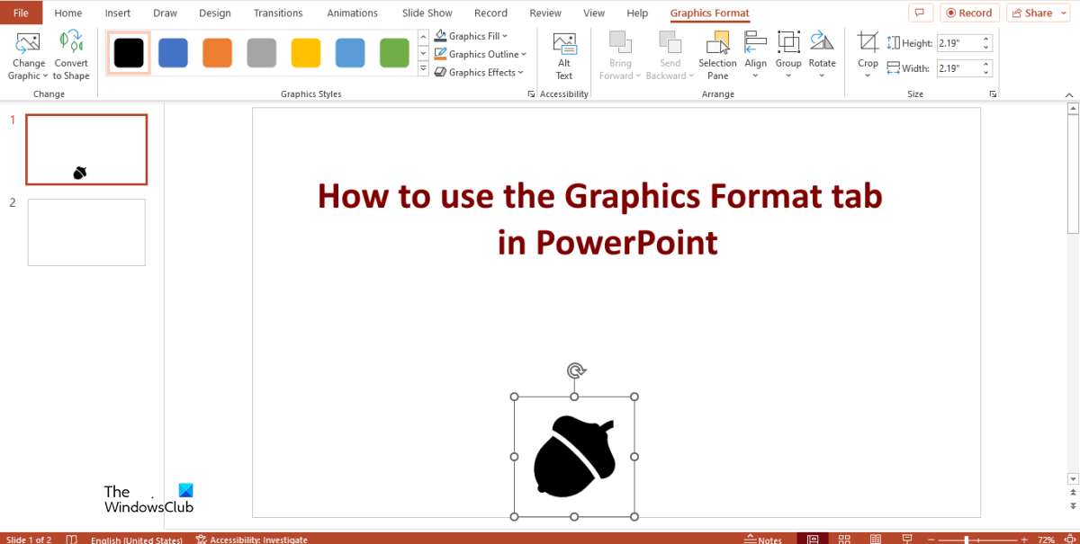This screenshot has height=544, width=1080.
Task: Open the Graphics Styles dialog launcher
Action: click(530, 93)
